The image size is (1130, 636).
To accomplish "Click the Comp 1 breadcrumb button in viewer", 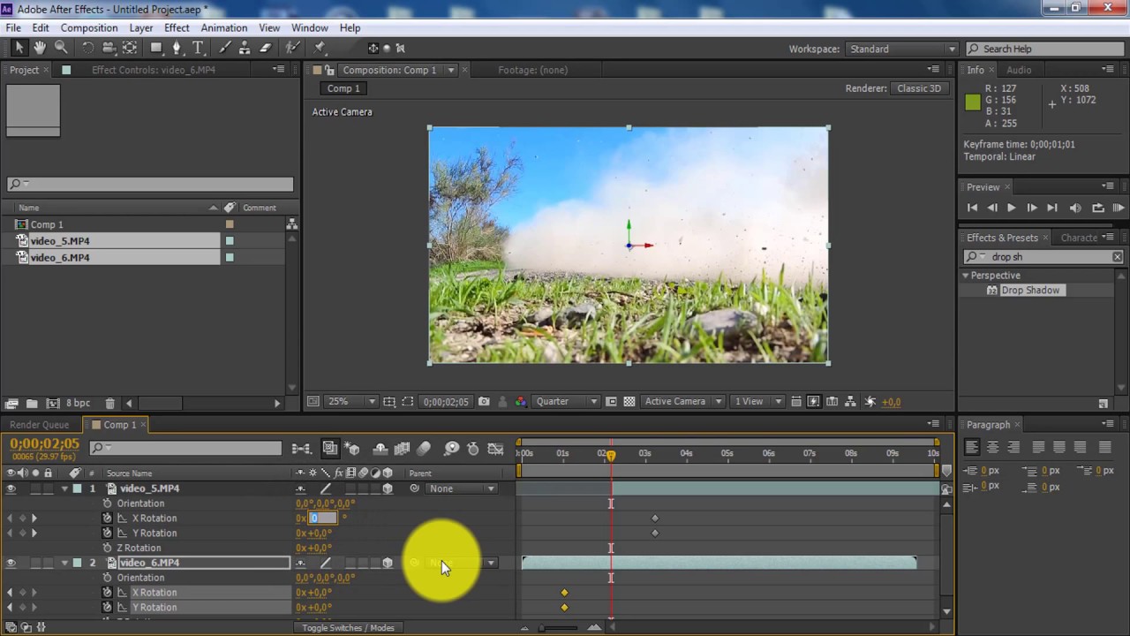I will point(343,88).
